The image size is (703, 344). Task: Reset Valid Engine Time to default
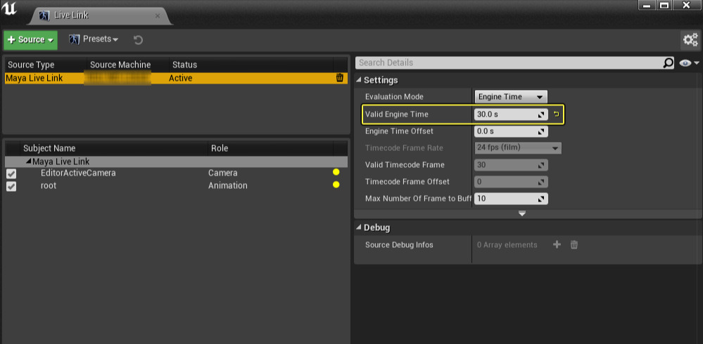[x=557, y=114]
